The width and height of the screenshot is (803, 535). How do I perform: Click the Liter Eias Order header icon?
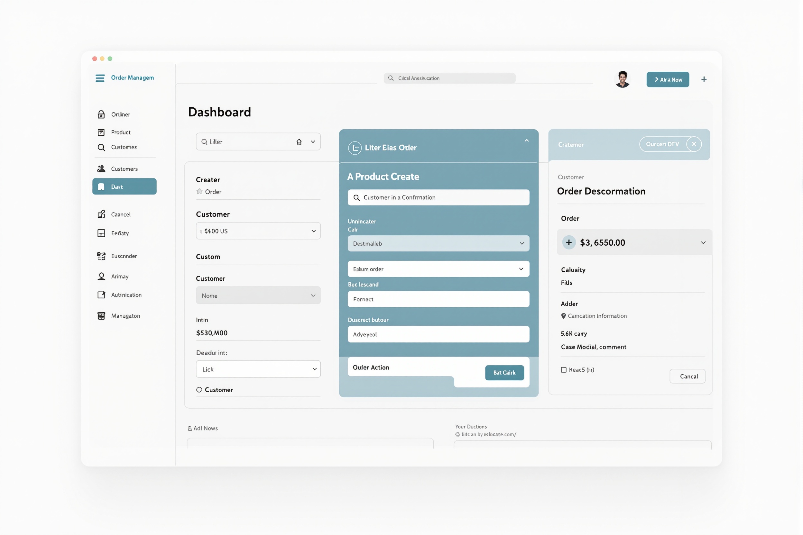355,148
